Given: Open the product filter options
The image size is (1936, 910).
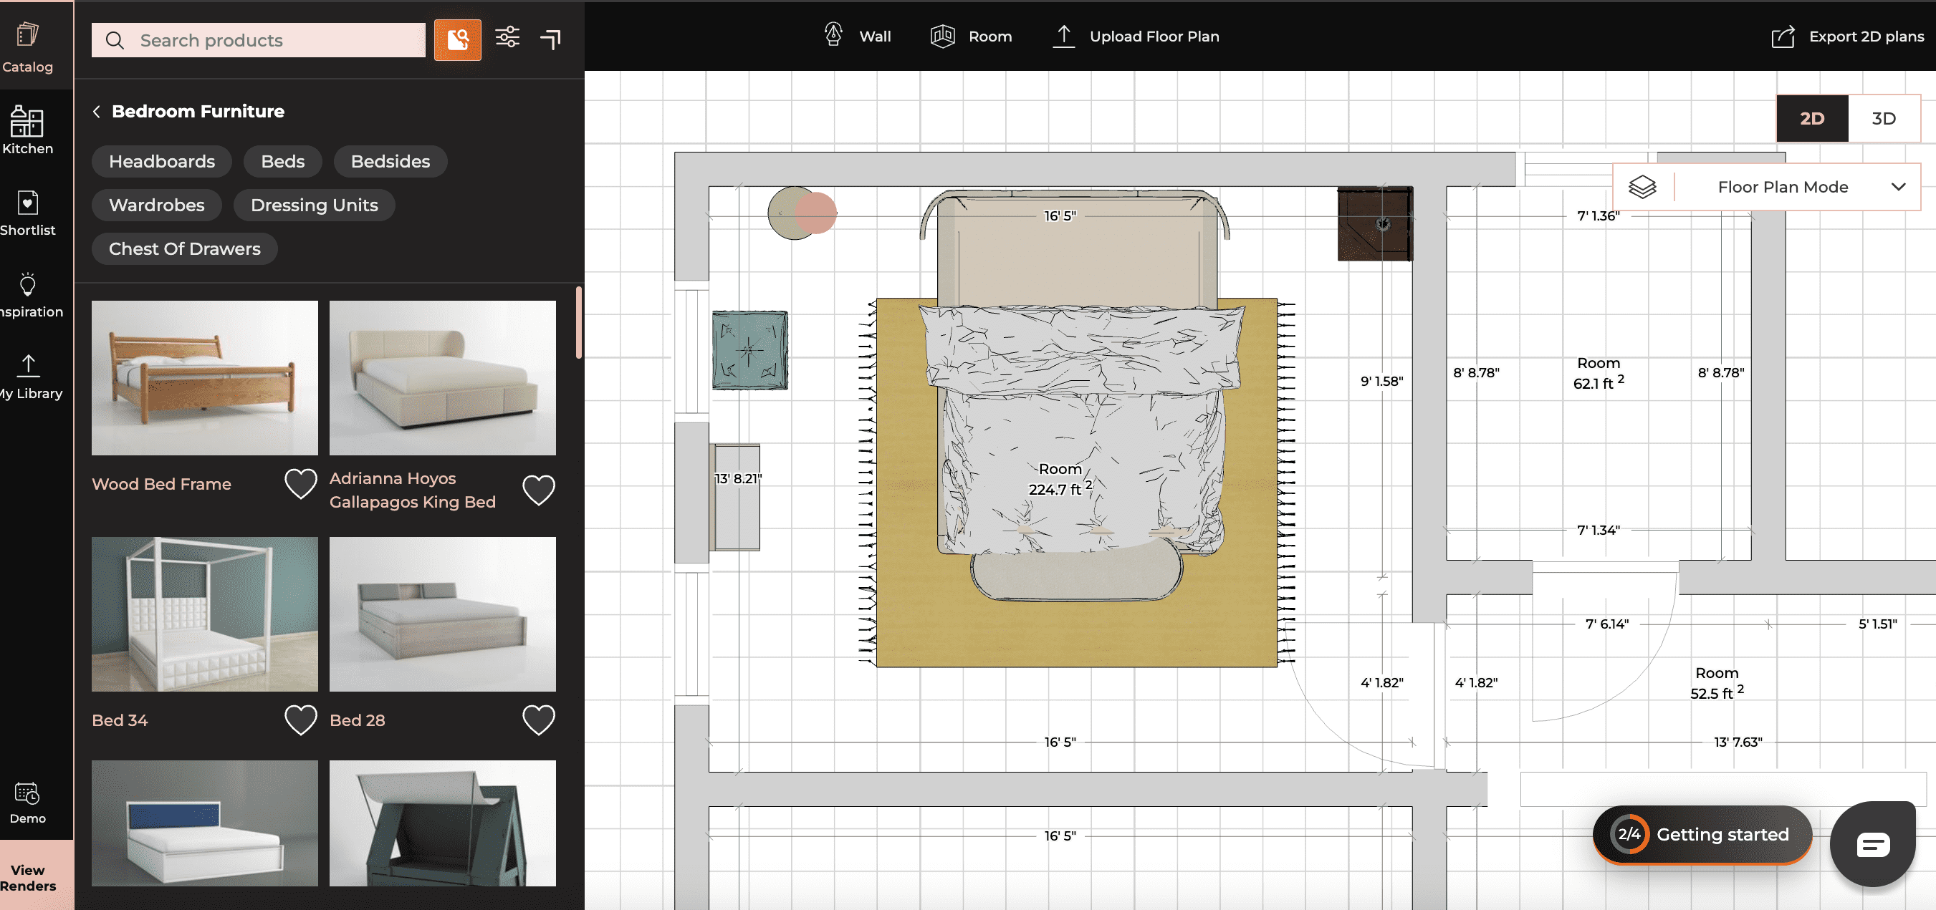Looking at the screenshot, I should tap(507, 36).
